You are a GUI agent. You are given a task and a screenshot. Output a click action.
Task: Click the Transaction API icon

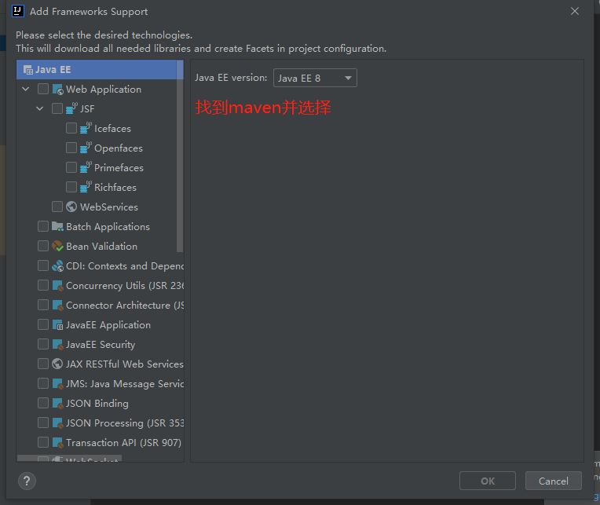click(x=58, y=443)
